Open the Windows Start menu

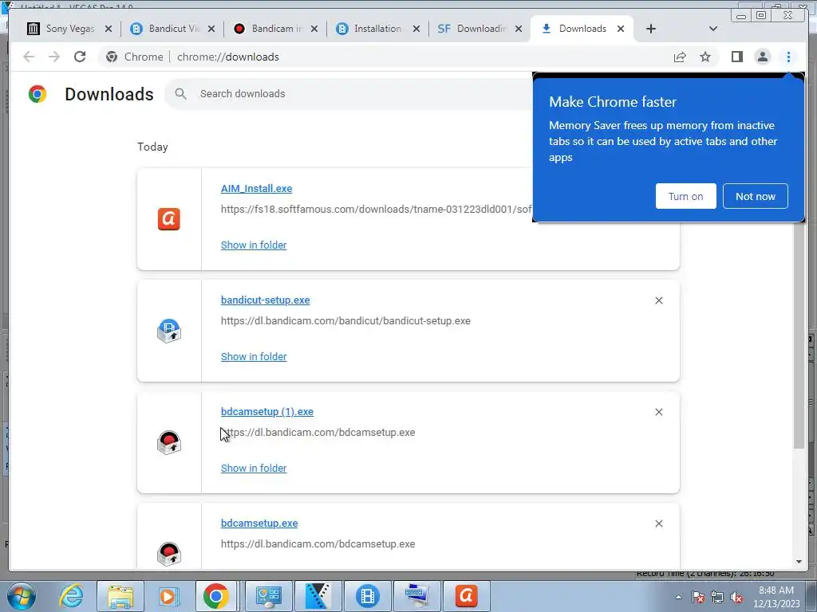[21, 596]
